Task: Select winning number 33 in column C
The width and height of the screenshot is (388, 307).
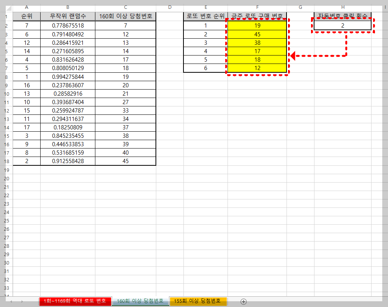Action: pos(126,110)
